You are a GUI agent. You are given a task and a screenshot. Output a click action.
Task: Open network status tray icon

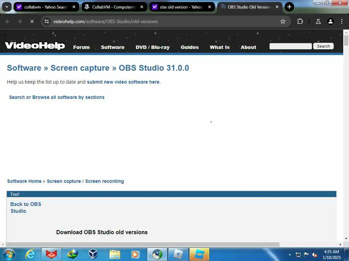point(298,255)
